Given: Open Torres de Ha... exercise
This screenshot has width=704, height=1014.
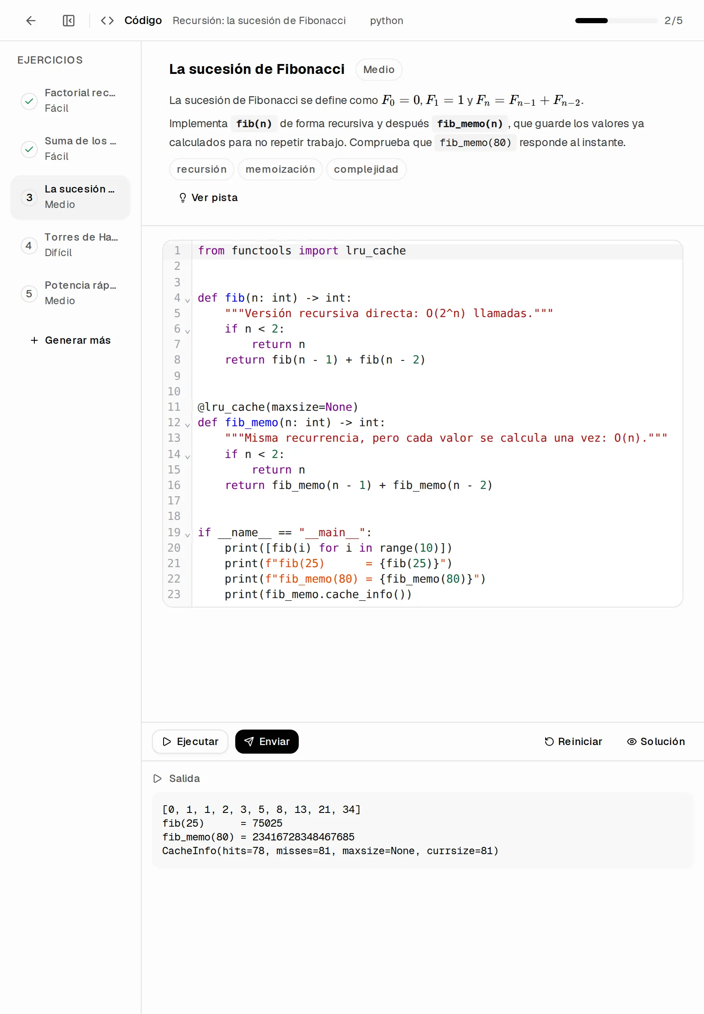Looking at the screenshot, I should 70,245.
